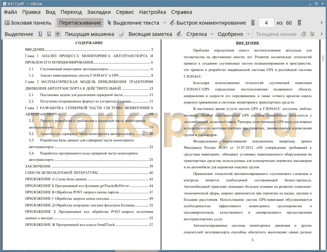Click the note icon before Висящая заметка

[x=121, y=34]
